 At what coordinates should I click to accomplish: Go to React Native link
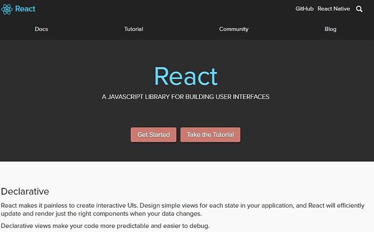[x=333, y=9]
